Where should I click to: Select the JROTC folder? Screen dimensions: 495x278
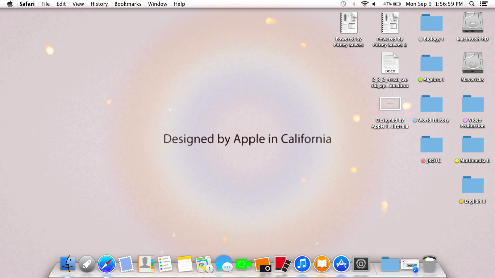tap(431, 144)
